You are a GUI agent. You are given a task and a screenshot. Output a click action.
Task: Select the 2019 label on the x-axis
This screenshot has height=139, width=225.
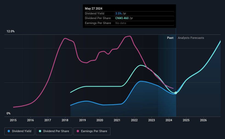coord(82,120)
